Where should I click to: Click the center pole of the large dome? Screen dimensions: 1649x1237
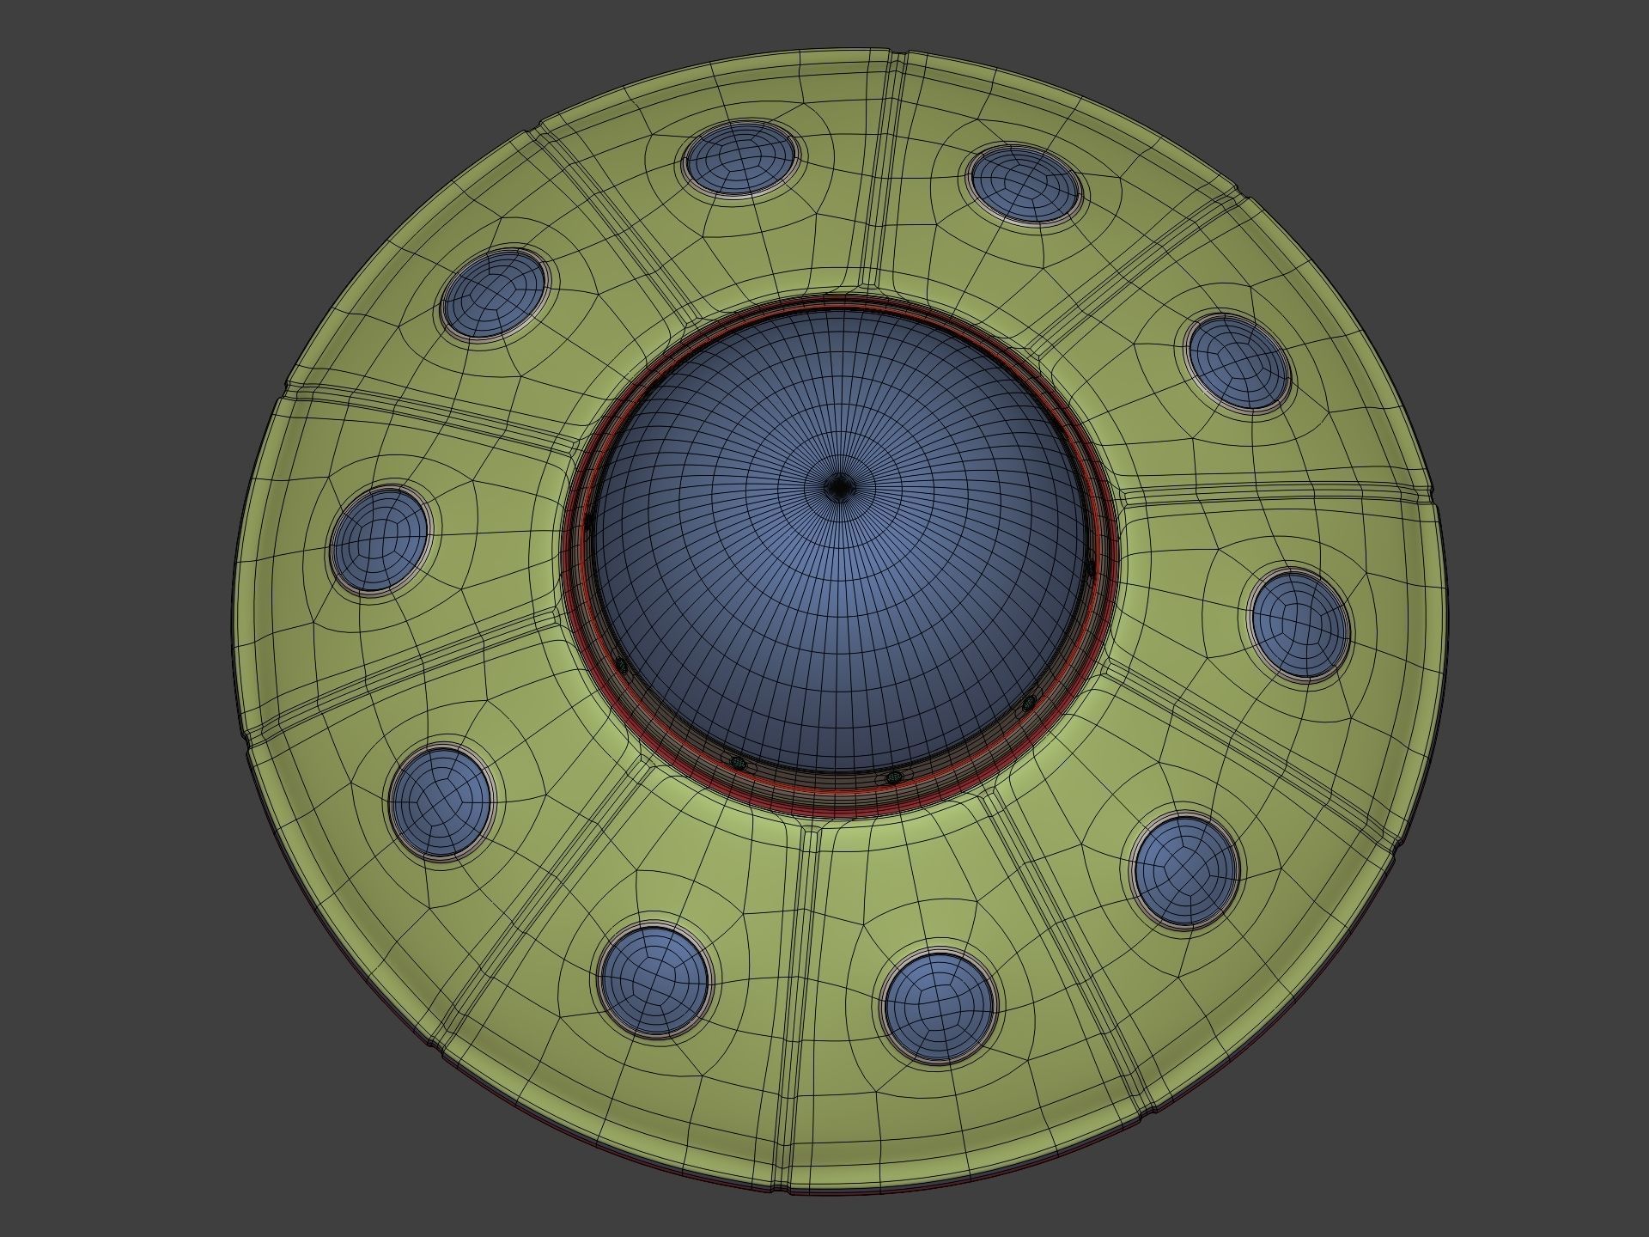coord(840,487)
